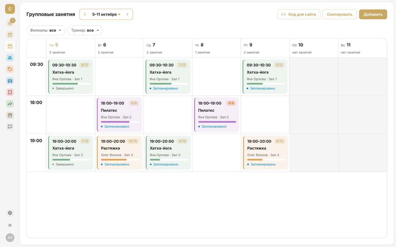The height and width of the screenshot is (247, 396).
Task: Open the home icon in sidebar
Action: 10,23
